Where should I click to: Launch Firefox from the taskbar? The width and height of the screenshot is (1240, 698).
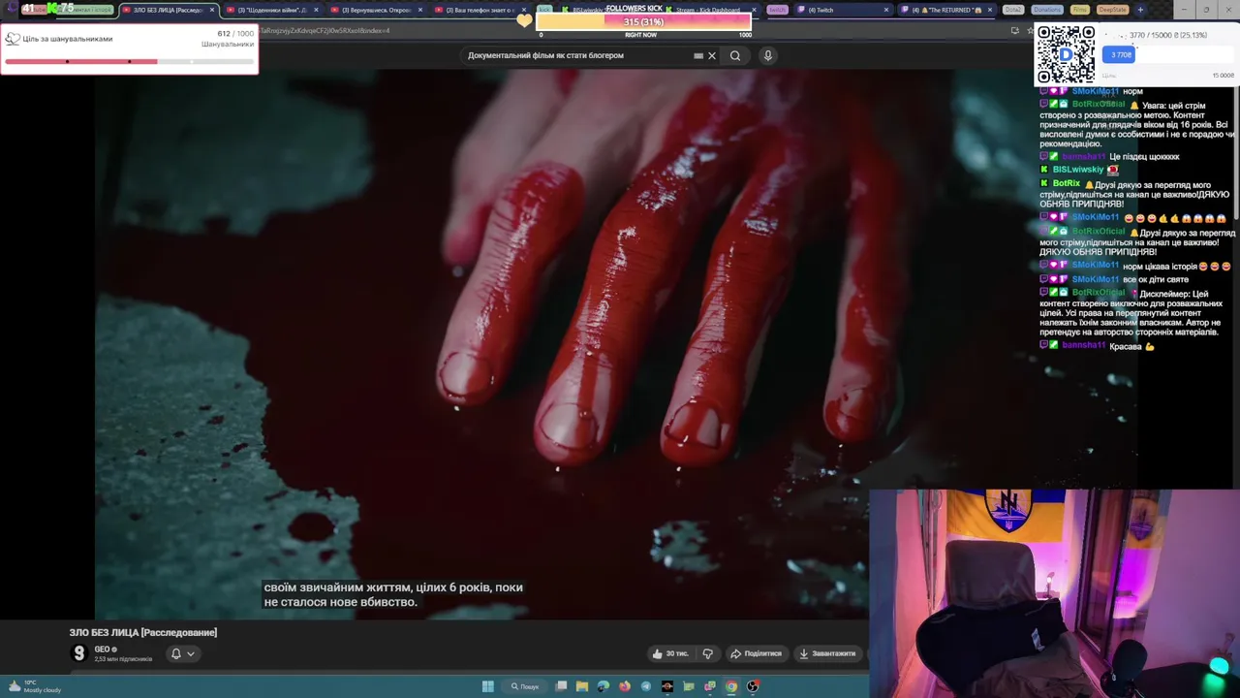[x=625, y=686]
